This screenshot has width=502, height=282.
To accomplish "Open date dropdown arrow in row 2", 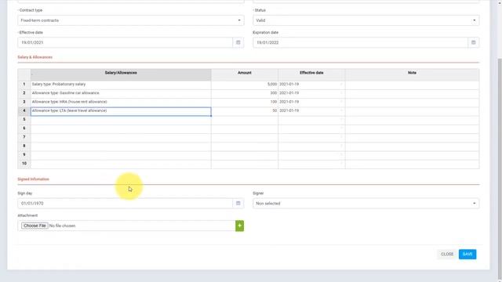I will point(341,93).
